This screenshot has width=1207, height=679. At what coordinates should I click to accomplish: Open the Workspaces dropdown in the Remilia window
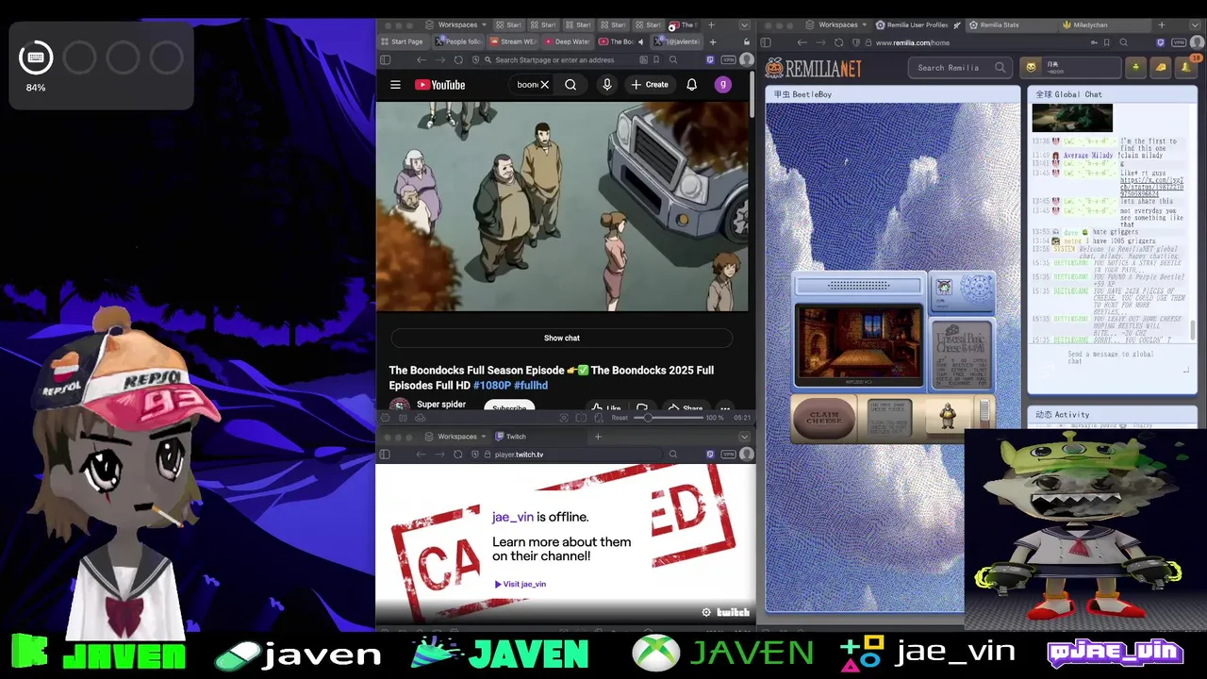pyautogui.click(x=835, y=25)
